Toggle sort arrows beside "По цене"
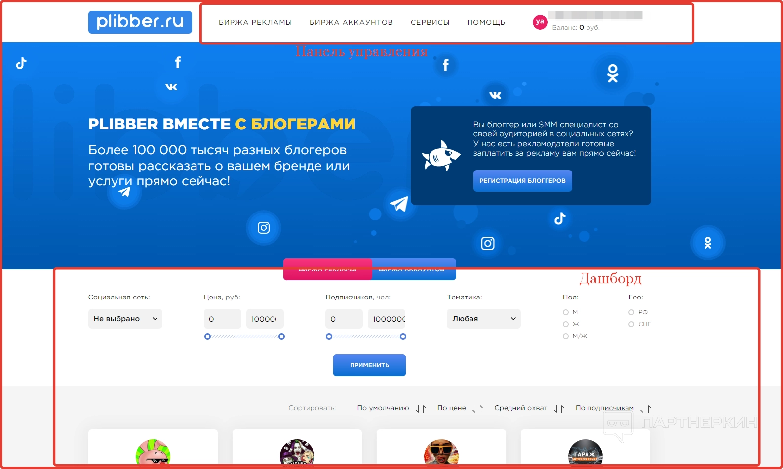The width and height of the screenshot is (783, 469). click(477, 409)
